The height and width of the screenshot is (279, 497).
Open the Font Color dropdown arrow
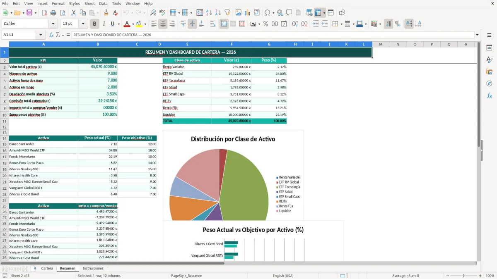point(133,24)
